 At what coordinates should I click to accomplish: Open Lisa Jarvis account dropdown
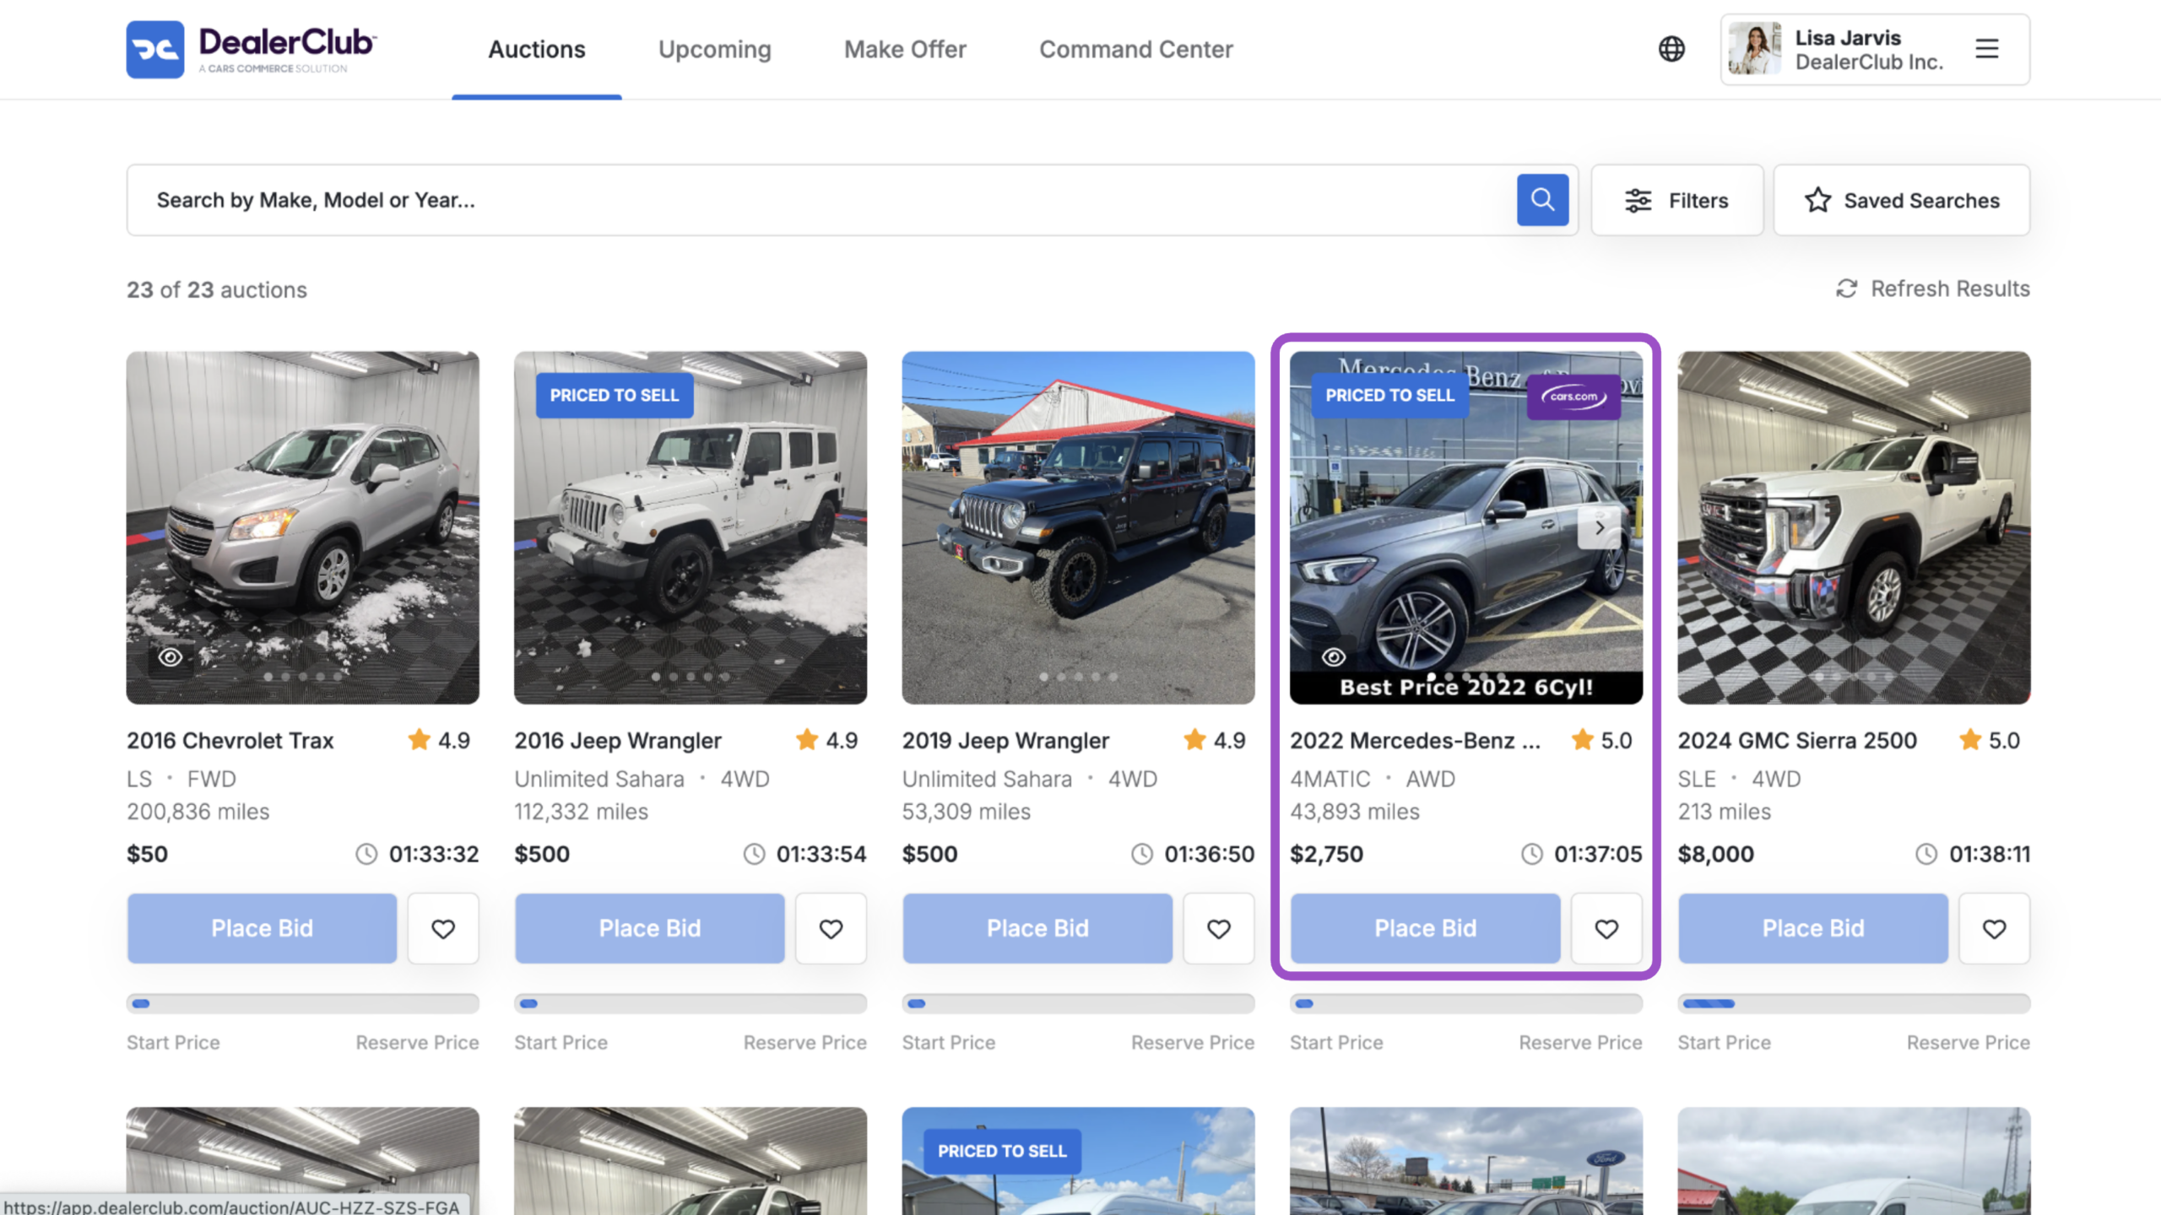[1875, 49]
